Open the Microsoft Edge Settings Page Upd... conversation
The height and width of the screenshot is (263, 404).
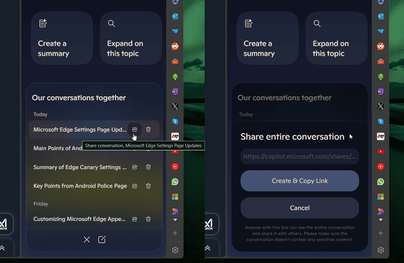click(x=80, y=130)
